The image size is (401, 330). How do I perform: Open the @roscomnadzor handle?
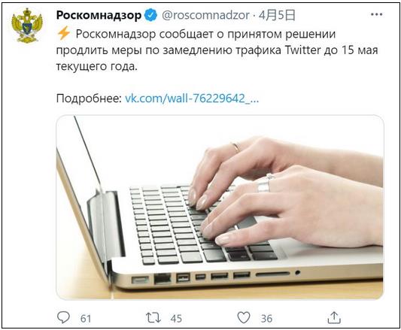click(205, 15)
